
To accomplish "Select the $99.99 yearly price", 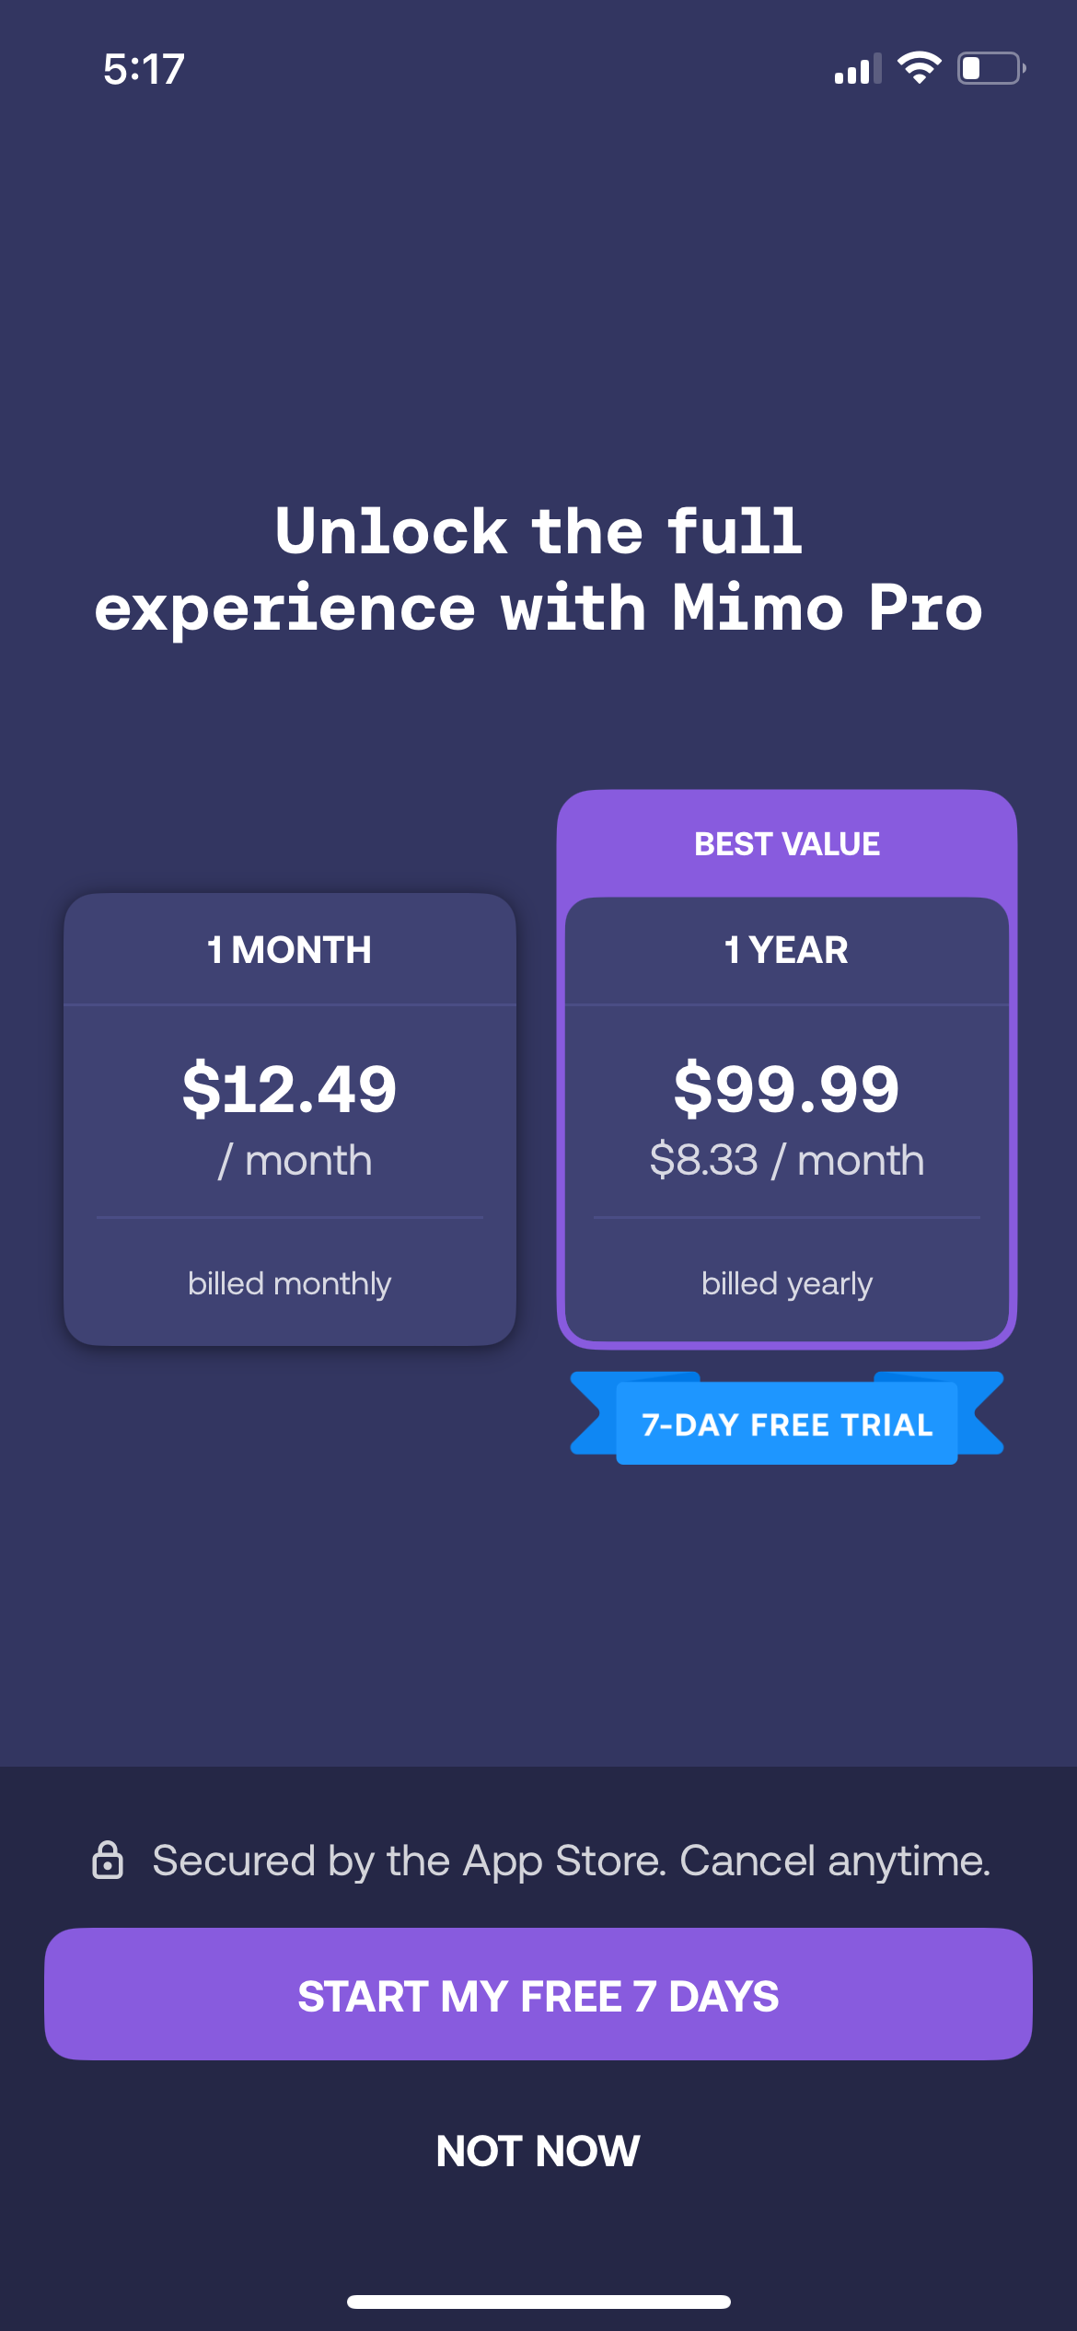I will coord(787,1088).
